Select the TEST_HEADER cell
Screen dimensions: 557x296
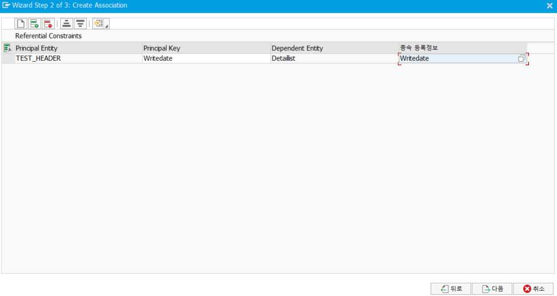pyautogui.click(x=78, y=58)
